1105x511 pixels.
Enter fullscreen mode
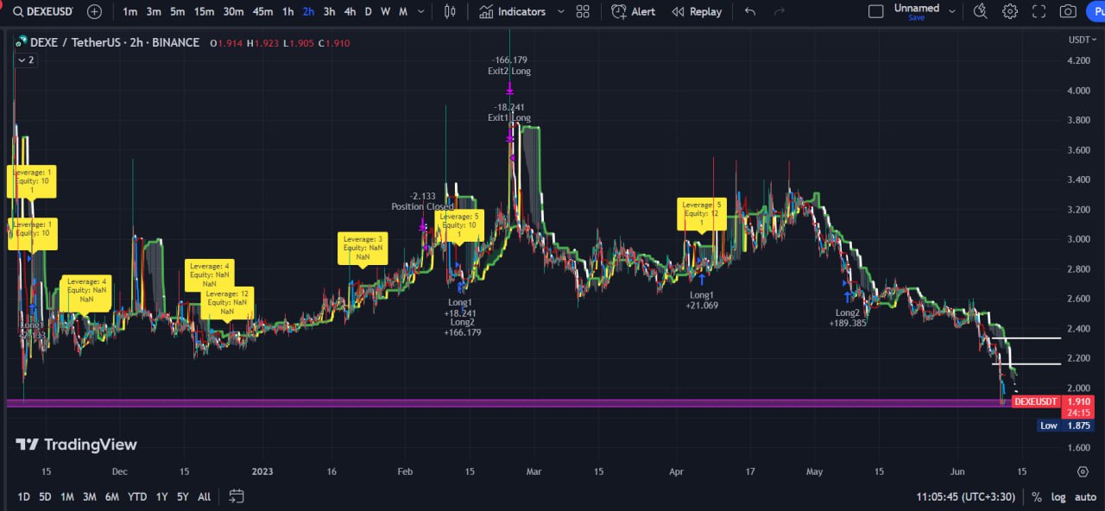pyautogui.click(x=1039, y=11)
